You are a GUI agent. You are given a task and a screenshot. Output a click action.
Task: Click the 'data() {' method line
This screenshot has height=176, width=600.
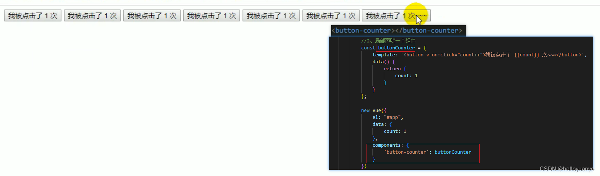click(384, 62)
